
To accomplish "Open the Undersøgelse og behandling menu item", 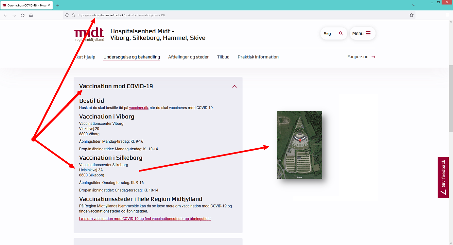I will coord(131,57).
